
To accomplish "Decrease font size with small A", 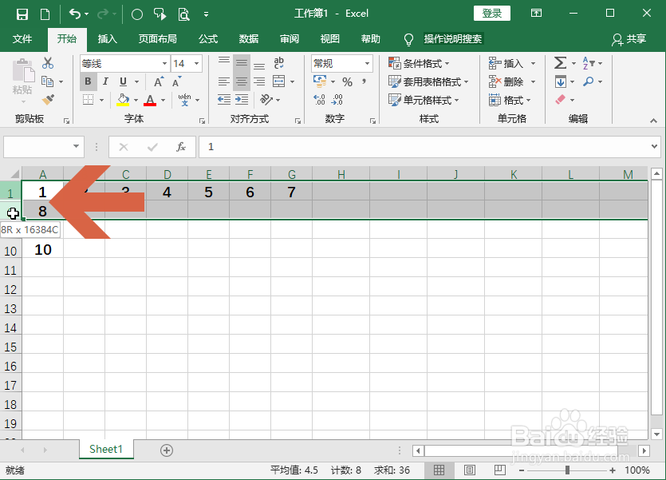I will pos(177,81).
